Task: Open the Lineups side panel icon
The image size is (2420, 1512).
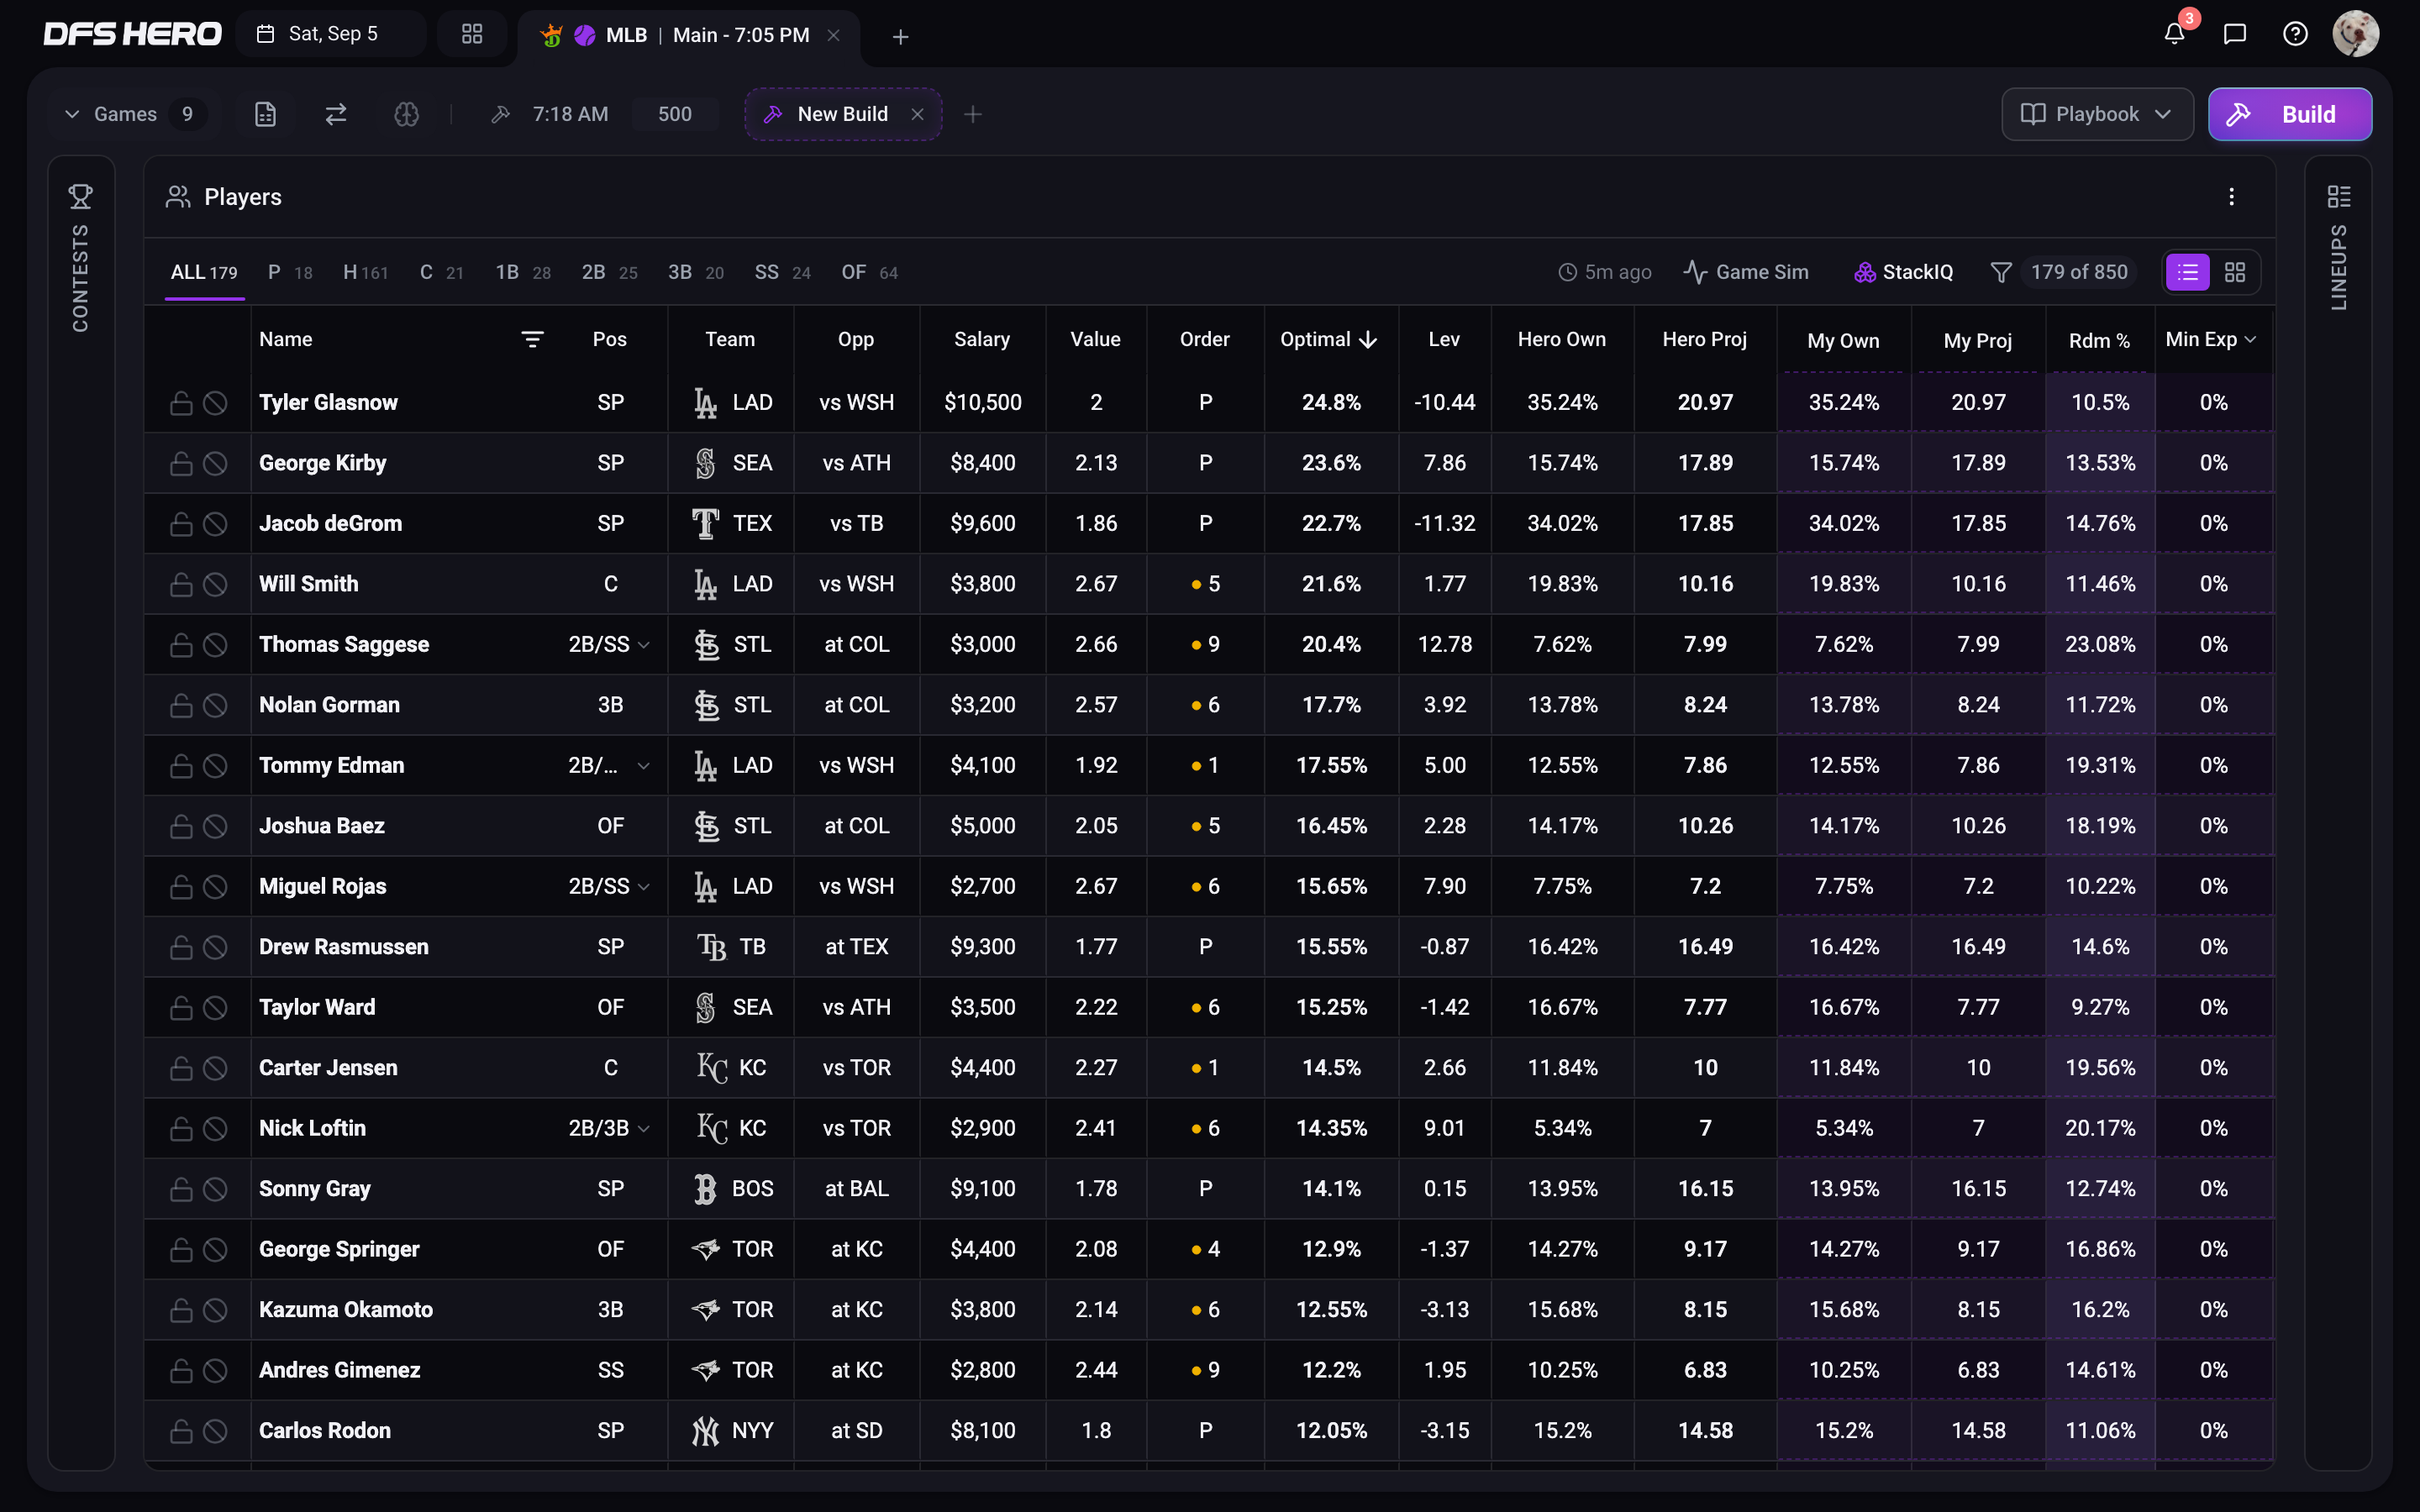Action: pyautogui.click(x=2339, y=197)
